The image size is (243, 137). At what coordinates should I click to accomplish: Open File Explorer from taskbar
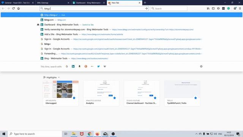coord(74,134)
